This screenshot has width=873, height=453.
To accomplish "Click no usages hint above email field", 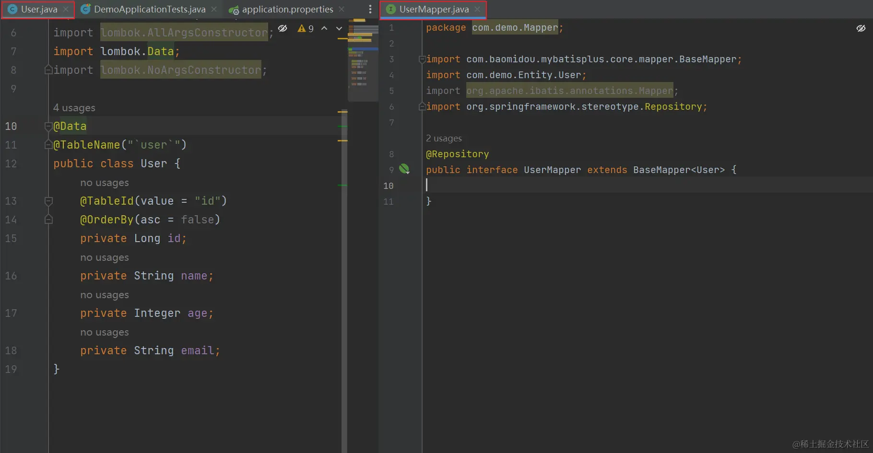I will coord(105,332).
